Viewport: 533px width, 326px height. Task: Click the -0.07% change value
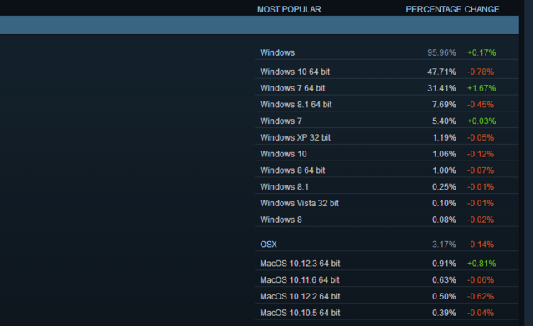click(x=481, y=170)
